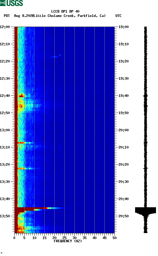Click the 13:00 PDT time label
The width and height of the screenshot is (158, 256).
pos(5,130)
